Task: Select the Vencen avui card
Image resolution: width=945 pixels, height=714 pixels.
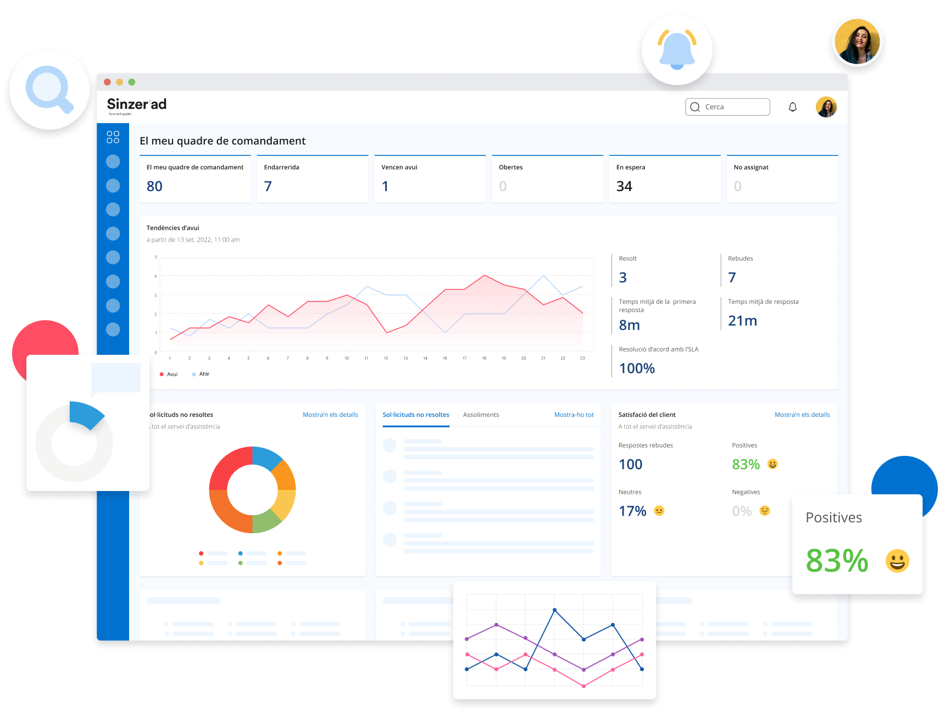Action: [430, 179]
